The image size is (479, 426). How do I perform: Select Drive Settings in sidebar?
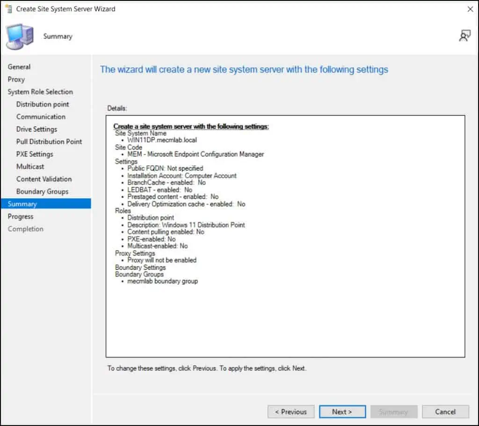[x=36, y=129]
